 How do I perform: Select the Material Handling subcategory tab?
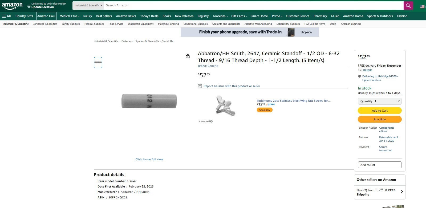(168, 24)
